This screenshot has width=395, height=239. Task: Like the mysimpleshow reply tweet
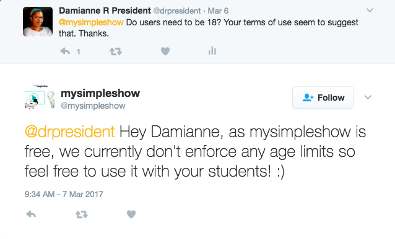pos(131,214)
